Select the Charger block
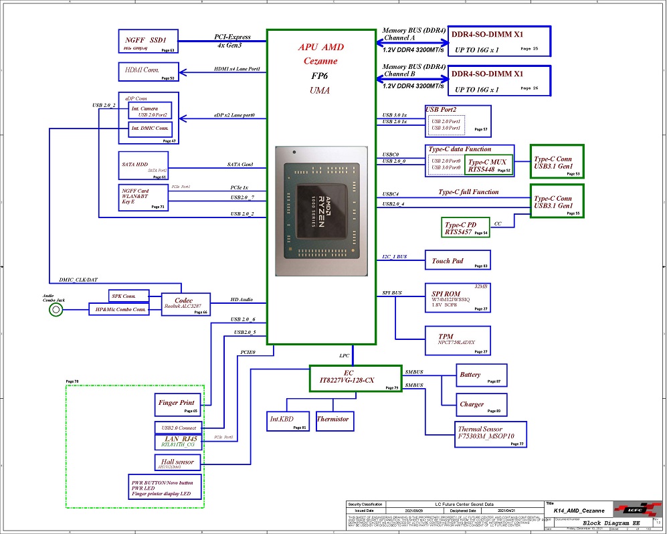The image size is (669, 534). (481, 405)
